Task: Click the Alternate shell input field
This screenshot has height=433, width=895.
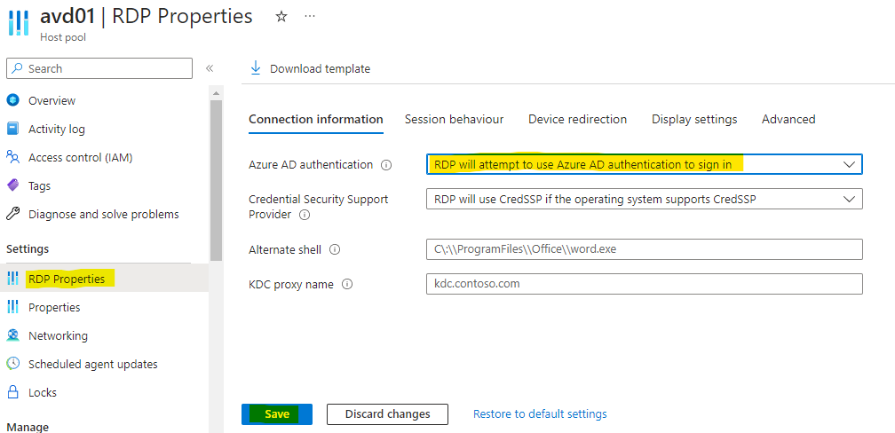Action: click(x=645, y=249)
